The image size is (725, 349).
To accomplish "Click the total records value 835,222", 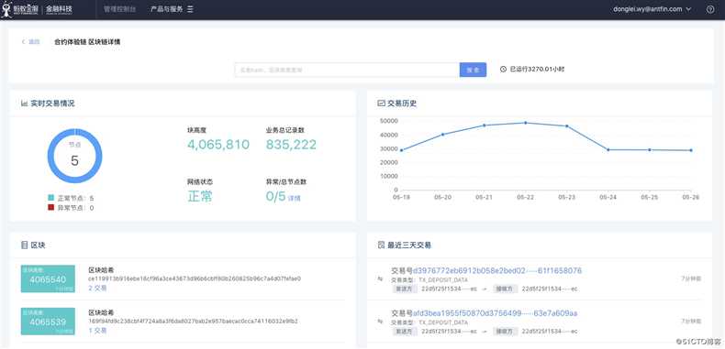I will point(291,145).
